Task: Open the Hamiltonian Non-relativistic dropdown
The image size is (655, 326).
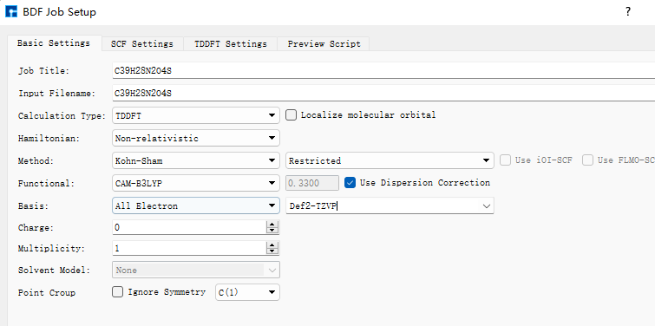Action: tap(196, 138)
